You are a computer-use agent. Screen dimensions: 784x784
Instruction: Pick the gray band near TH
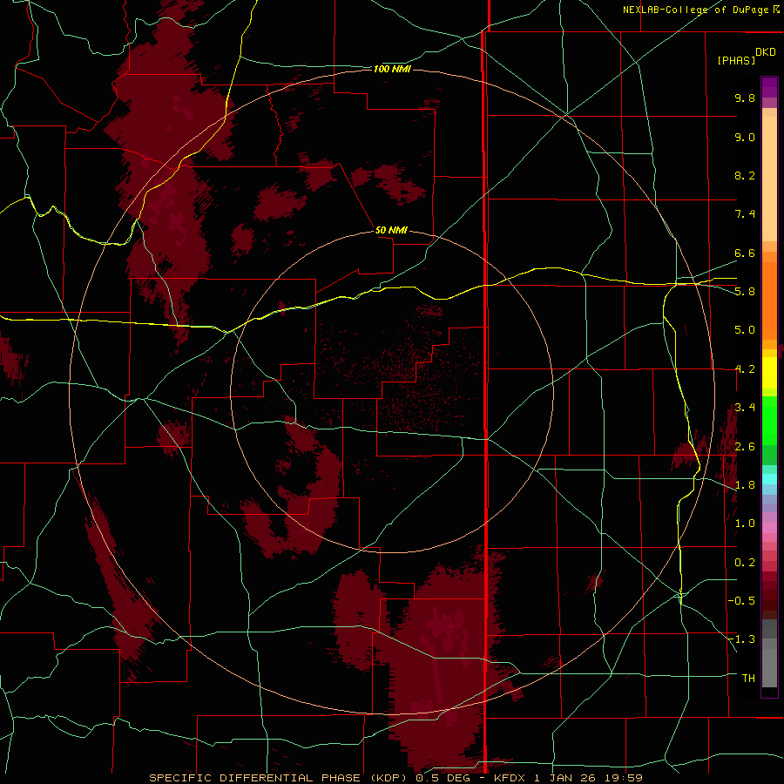click(x=769, y=668)
